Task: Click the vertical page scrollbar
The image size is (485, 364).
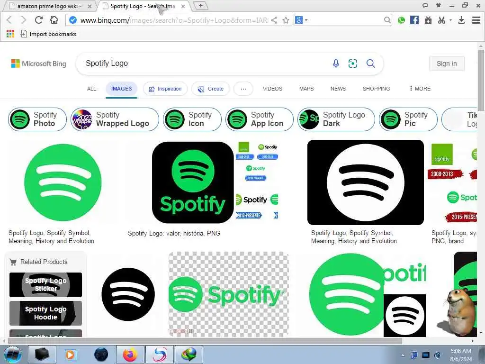Action: [481, 81]
